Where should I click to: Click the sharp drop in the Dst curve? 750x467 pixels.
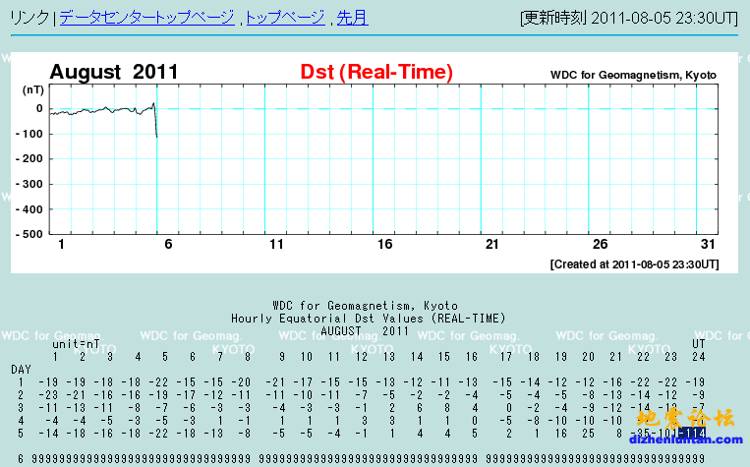(x=156, y=123)
